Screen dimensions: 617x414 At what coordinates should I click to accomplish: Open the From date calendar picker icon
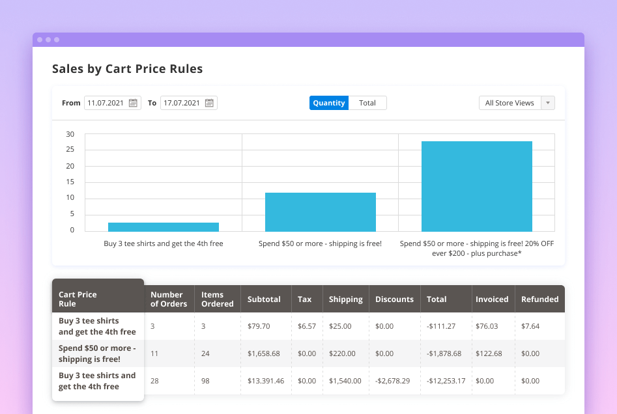pyautogui.click(x=133, y=103)
